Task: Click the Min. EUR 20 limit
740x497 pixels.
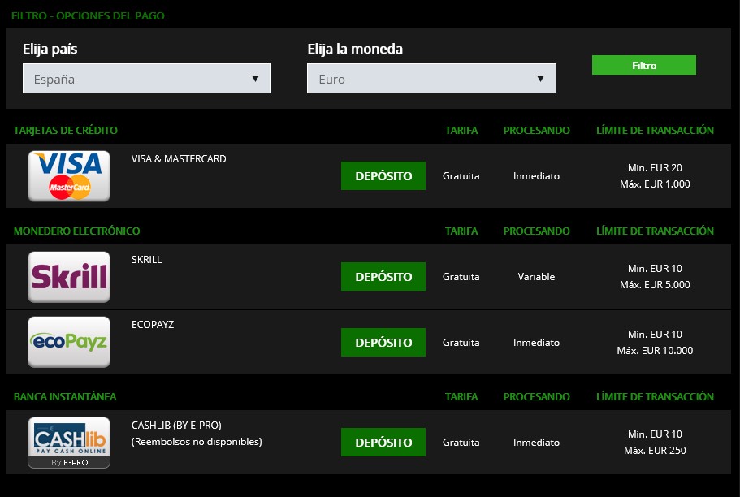Action: 655,167
